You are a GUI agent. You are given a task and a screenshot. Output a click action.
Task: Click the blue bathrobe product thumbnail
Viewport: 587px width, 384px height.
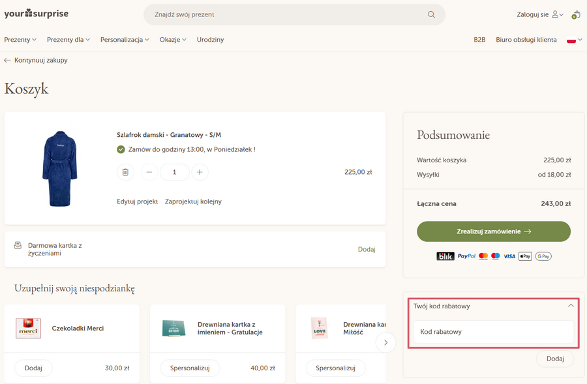coord(60,168)
